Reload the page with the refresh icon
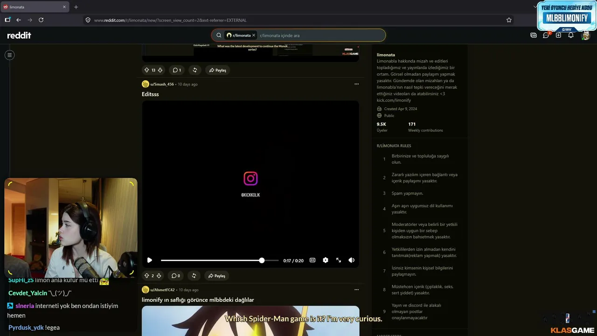Viewport: 597px width, 336px height. coord(41,20)
